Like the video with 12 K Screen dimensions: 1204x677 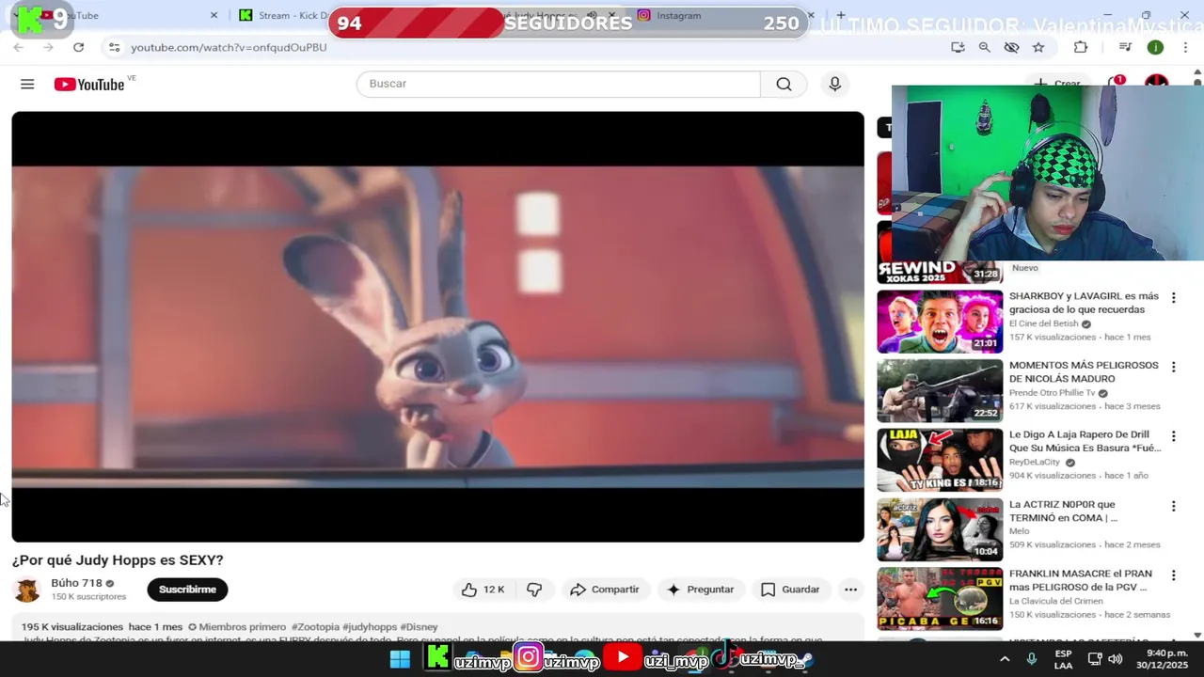pyautogui.click(x=483, y=590)
